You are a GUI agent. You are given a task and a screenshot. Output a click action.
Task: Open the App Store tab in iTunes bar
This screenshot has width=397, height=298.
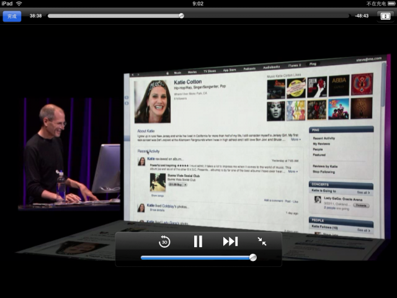(x=230, y=70)
